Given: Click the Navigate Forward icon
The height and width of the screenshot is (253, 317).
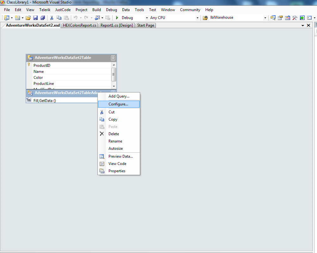Looking at the screenshot, I should click(108, 18).
